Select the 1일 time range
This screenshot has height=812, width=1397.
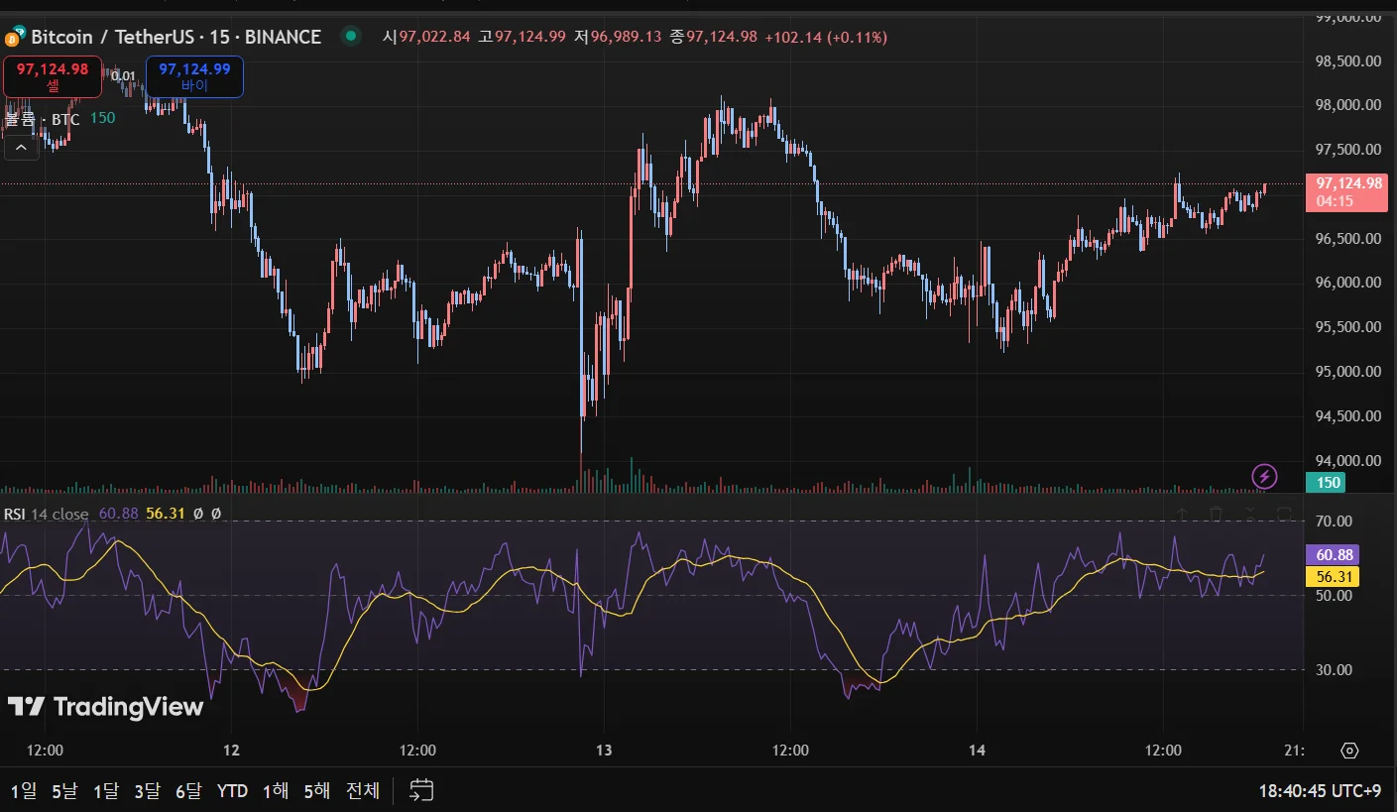point(24,791)
